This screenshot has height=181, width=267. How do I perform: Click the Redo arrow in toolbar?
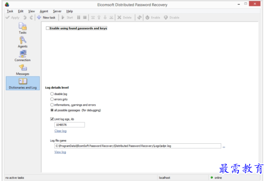click(x=31, y=18)
